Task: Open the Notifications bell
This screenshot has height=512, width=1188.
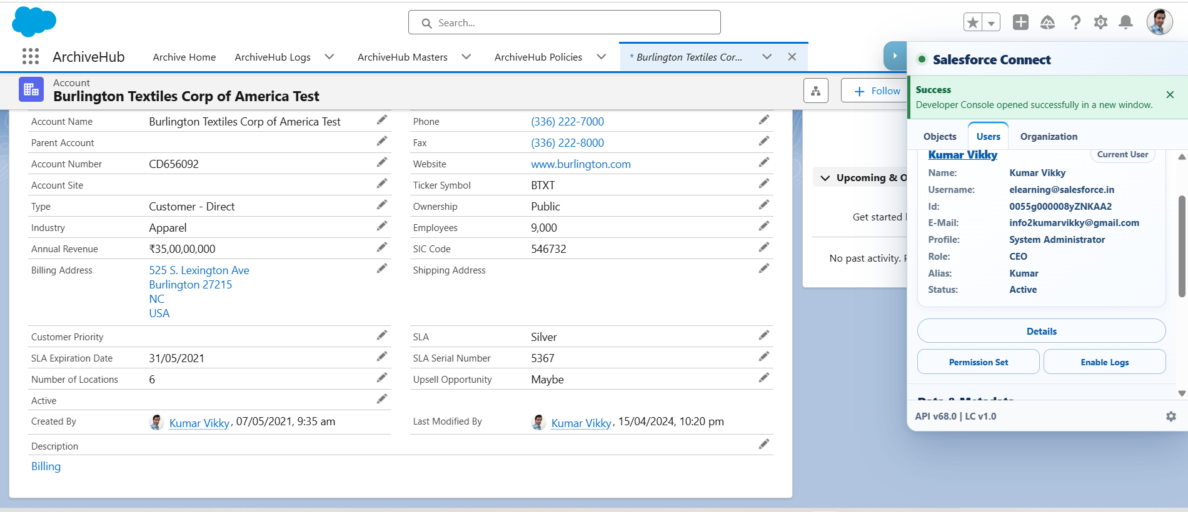Action: tap(1125, 22)
